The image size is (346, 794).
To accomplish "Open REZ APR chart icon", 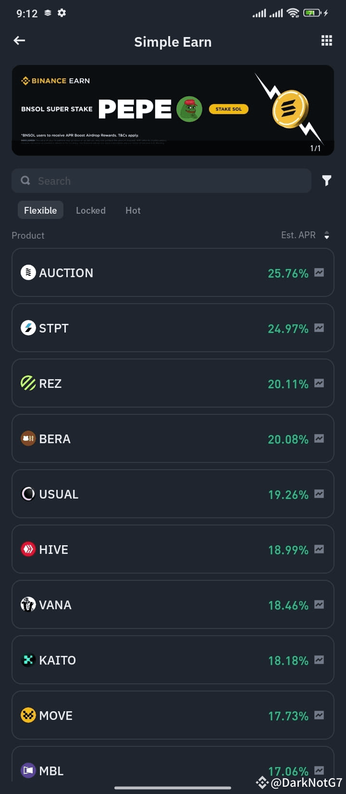I will pyautogui.click(x=319, y=384).
